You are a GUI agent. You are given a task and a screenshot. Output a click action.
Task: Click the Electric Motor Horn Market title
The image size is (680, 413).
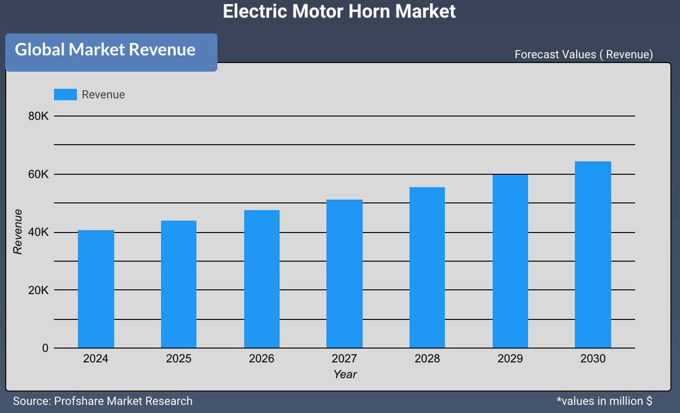(x=339, y=11)
